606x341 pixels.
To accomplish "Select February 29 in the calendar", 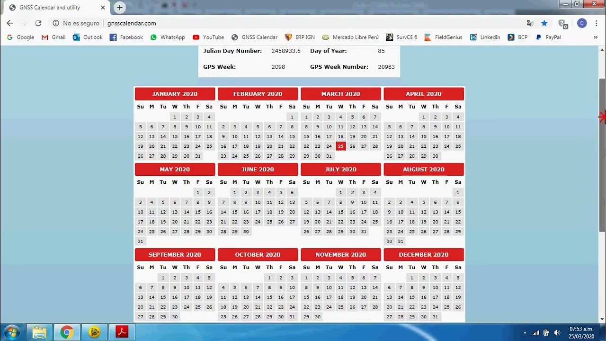I will click(x=292, y=156).
